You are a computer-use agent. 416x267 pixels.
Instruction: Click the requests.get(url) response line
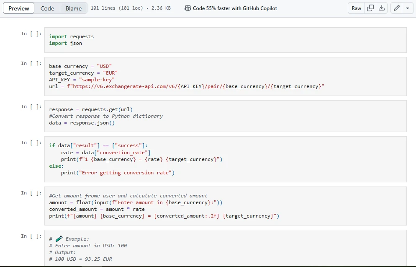point(91,109)
